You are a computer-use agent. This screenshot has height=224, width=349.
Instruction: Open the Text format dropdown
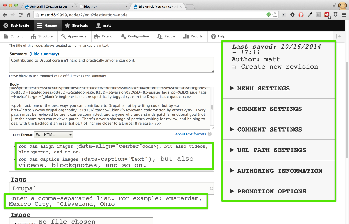(x=53, y=135)
